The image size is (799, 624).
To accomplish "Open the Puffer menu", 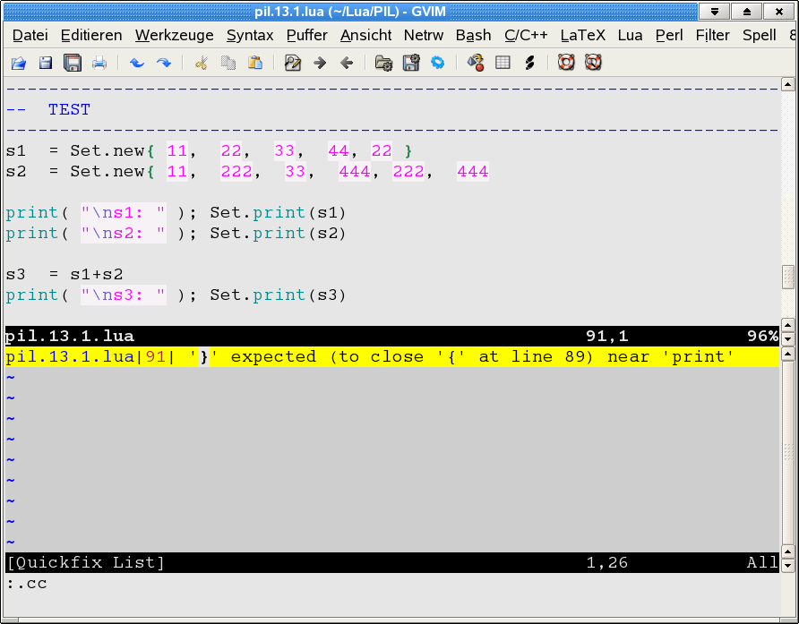I will pos(306,35).
